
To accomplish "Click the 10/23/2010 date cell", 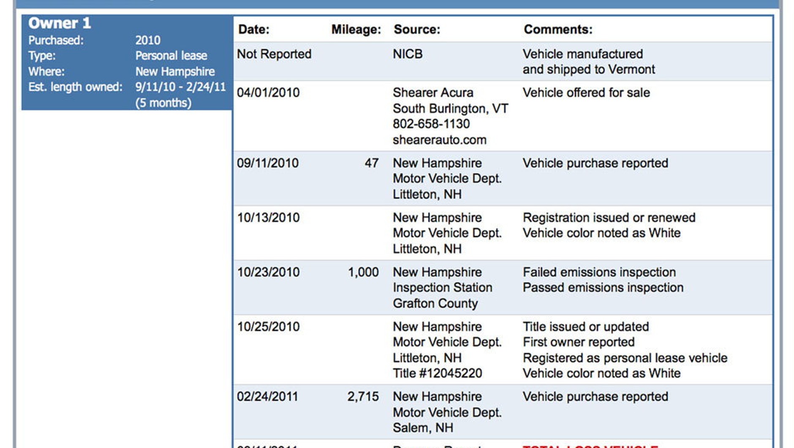I will pos(268,272).
